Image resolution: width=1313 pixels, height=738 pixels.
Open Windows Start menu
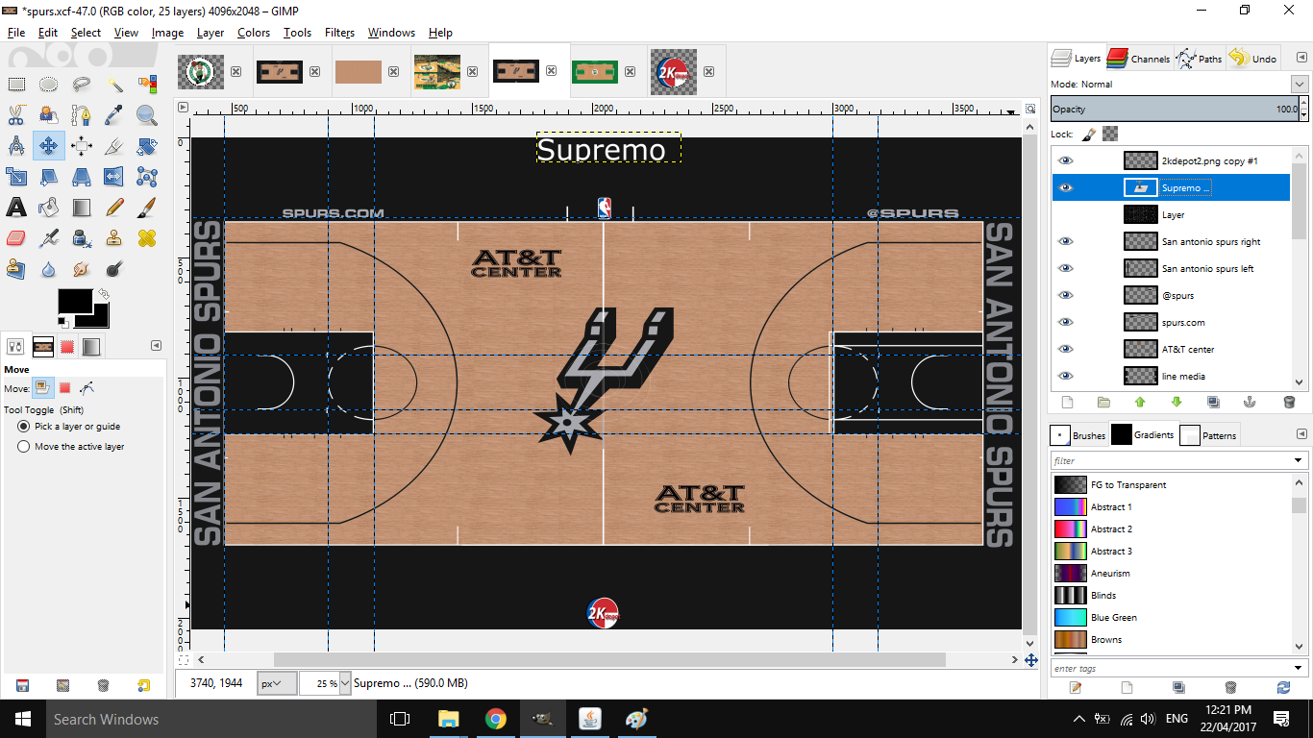click(22, 719)
